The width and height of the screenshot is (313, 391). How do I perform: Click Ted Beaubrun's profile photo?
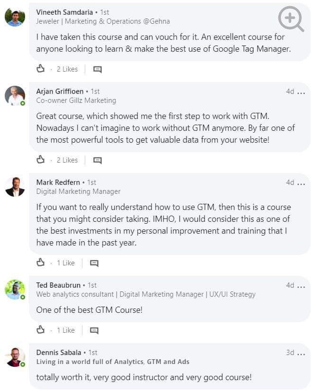click(15, 290)
